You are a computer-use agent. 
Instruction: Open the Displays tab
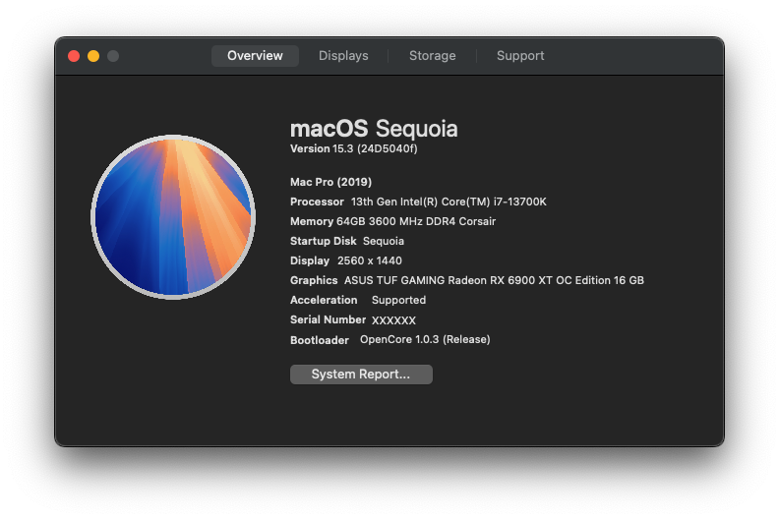click(343, 56)
